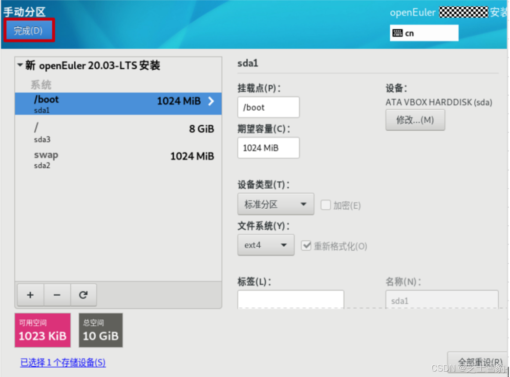510x377 pixels.
Task: Click the 全部重设(R) reset all button
Action: pyautogui.click(x=478, y=362)
